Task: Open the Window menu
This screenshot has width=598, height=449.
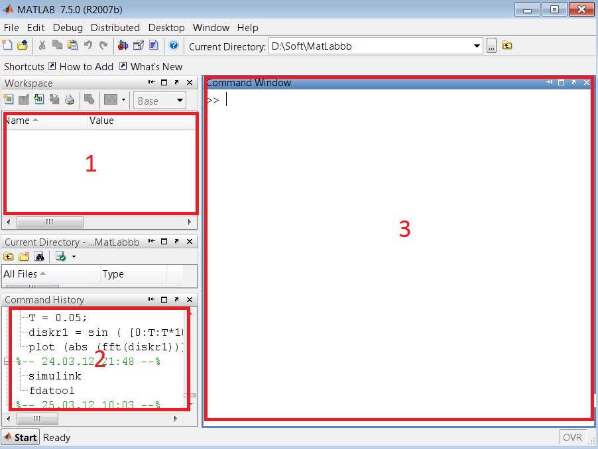Action: pyautogui.click(x=211, y=28)
